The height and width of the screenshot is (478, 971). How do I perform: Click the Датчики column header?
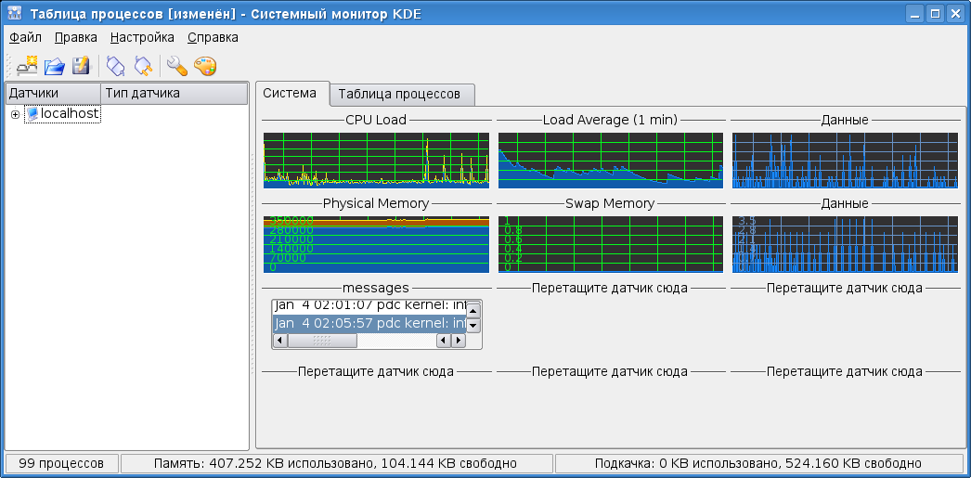click(53, 94)
